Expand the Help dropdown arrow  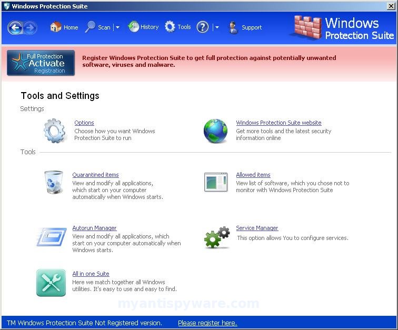click(x=217, y=27)
